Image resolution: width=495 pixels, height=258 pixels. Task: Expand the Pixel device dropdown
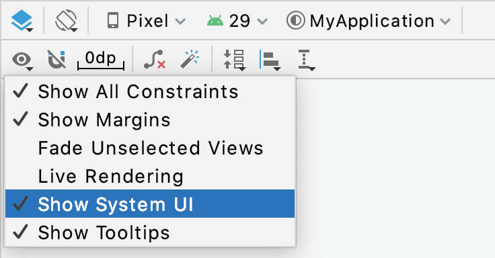pyautogui.click(x=146, y=21)
